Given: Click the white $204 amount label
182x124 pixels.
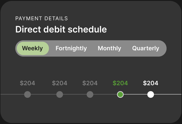Looking at the screenshot, I should click(151, 83).
